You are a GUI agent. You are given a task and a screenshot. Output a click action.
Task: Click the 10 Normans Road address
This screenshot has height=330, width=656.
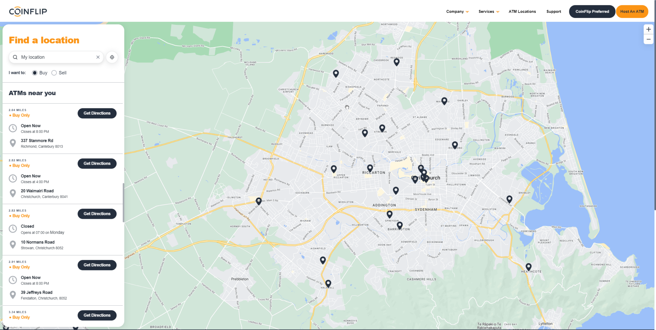coord(42,245)
